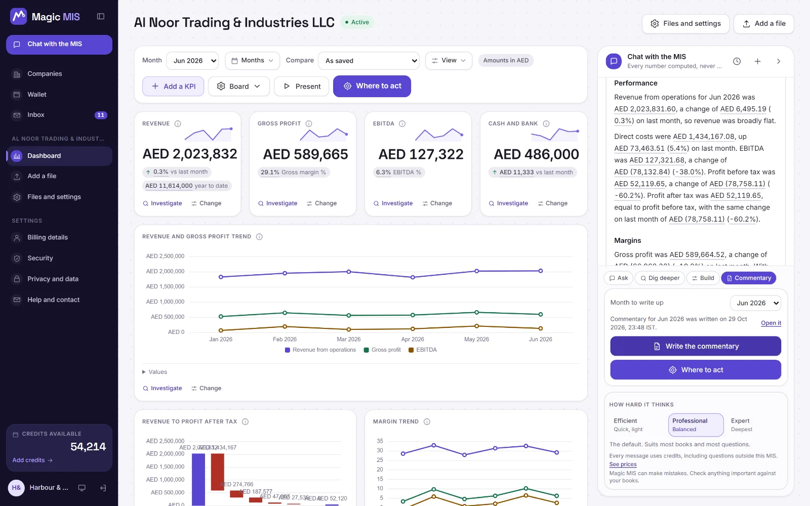
Task: Open Files and settings in top bar
Action: click(x=685, y=24)
